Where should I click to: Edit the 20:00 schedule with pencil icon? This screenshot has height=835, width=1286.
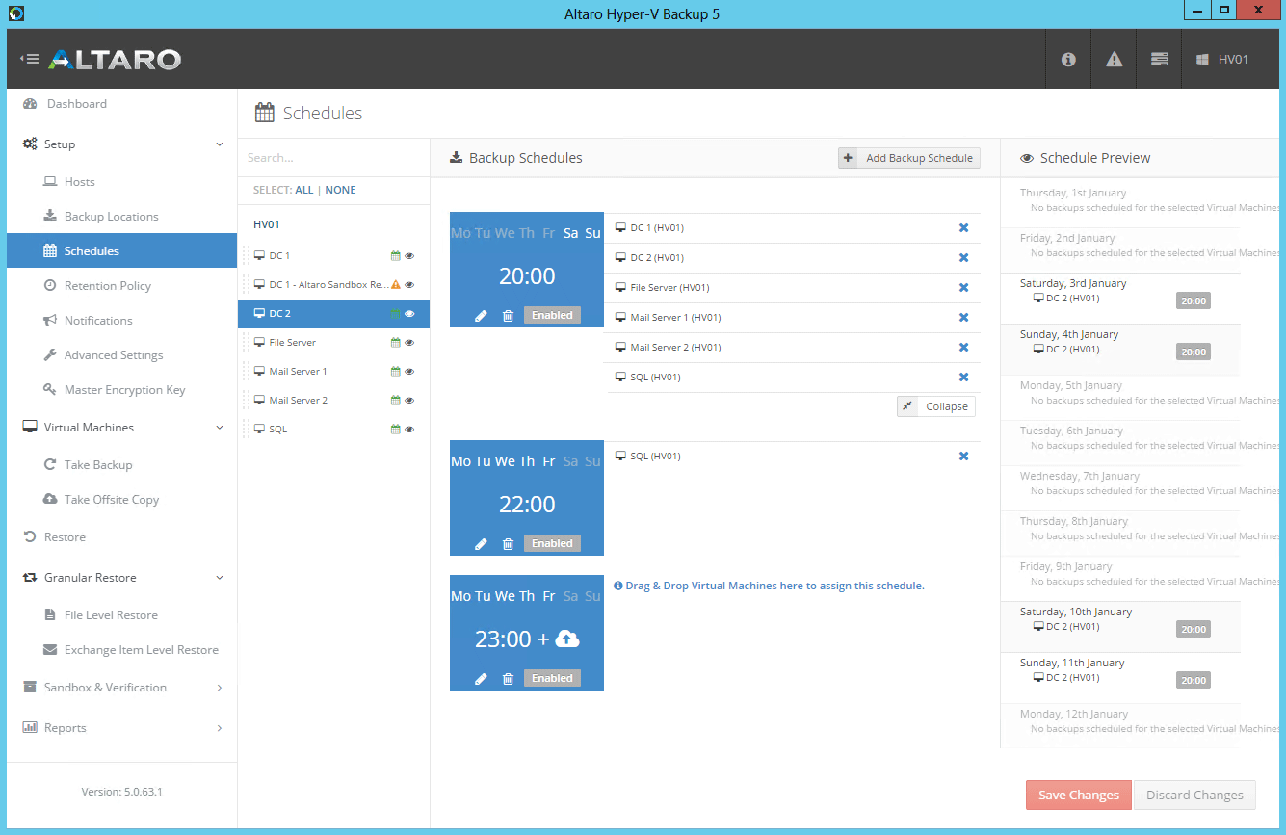(482, 316)
